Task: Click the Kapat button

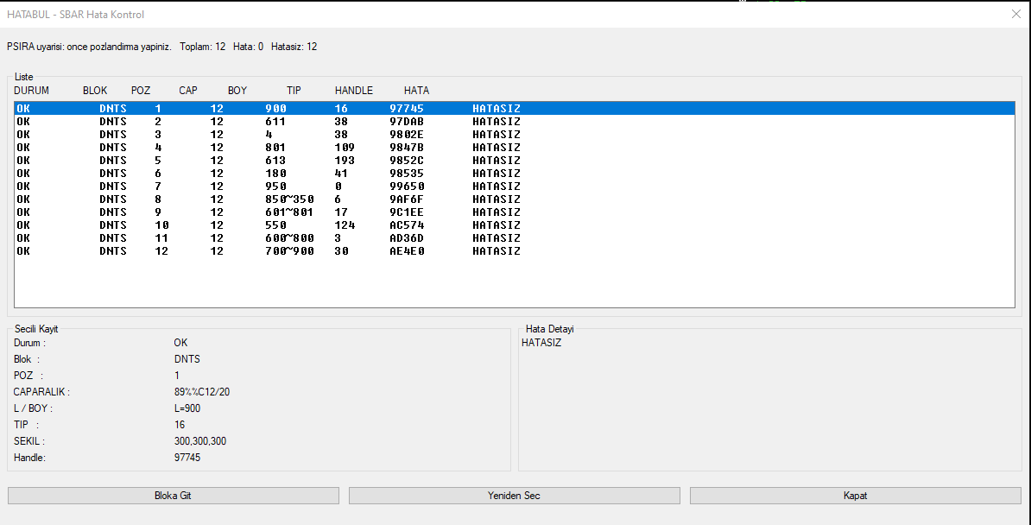Action: coord(856,496)
